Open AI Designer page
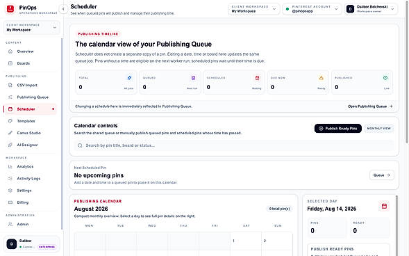The height and width of the screenshot is (256, 409). (30, 145)
